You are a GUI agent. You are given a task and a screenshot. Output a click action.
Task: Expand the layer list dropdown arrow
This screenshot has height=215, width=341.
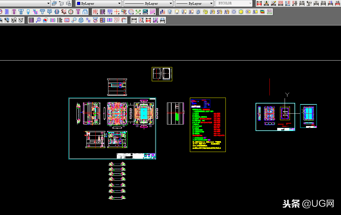(x=48, y=3)
